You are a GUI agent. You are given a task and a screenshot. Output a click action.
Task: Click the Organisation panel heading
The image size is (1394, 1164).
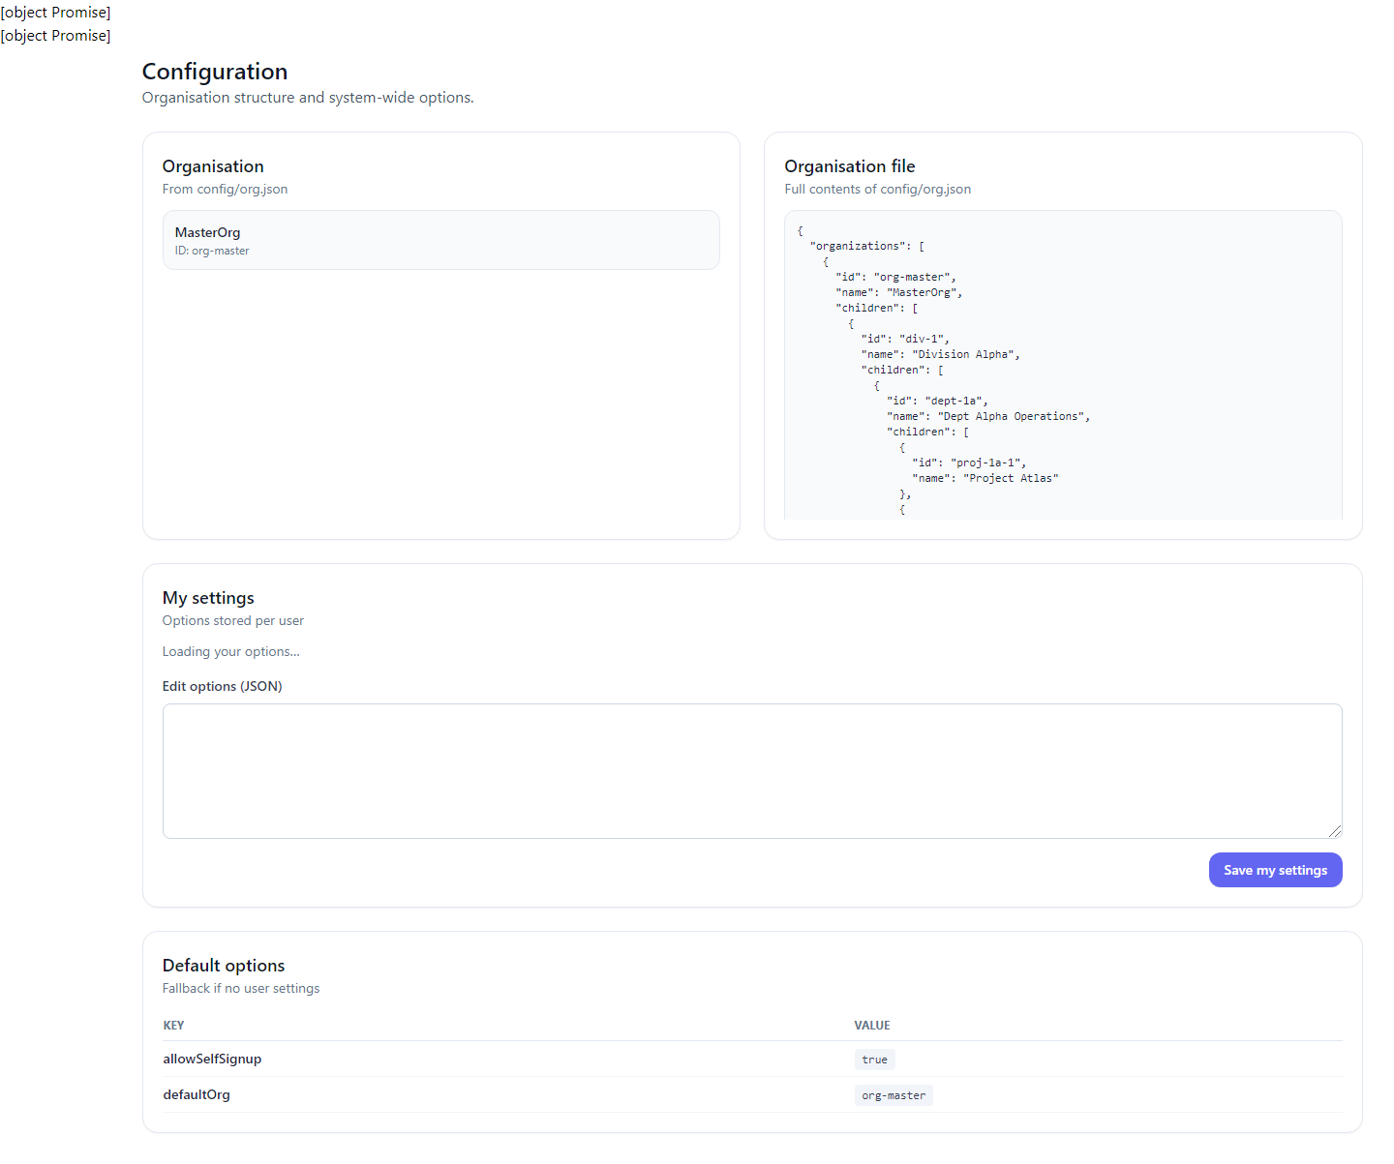pos(213,165)
